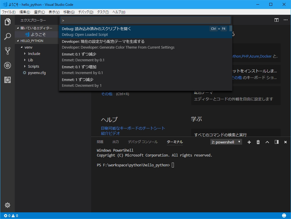Collapse the venv folder
The width and height of the screenshot is (291, 219).
point(21,47)
